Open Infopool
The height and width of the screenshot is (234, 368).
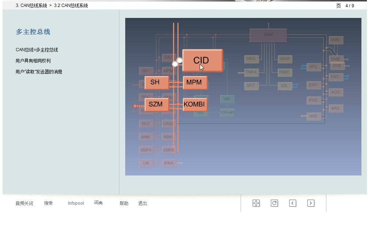(76, 203)
